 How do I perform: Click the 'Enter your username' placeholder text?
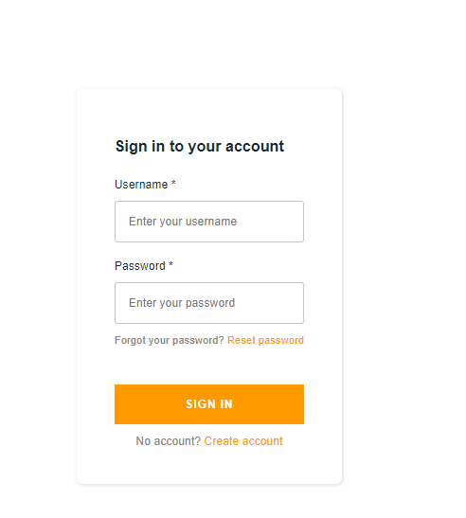click(x=183, y=222)
